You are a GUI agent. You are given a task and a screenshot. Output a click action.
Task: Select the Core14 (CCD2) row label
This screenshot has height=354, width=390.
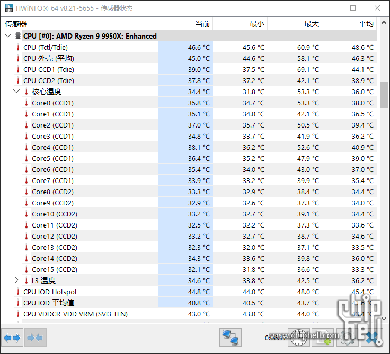coord(55,259)
